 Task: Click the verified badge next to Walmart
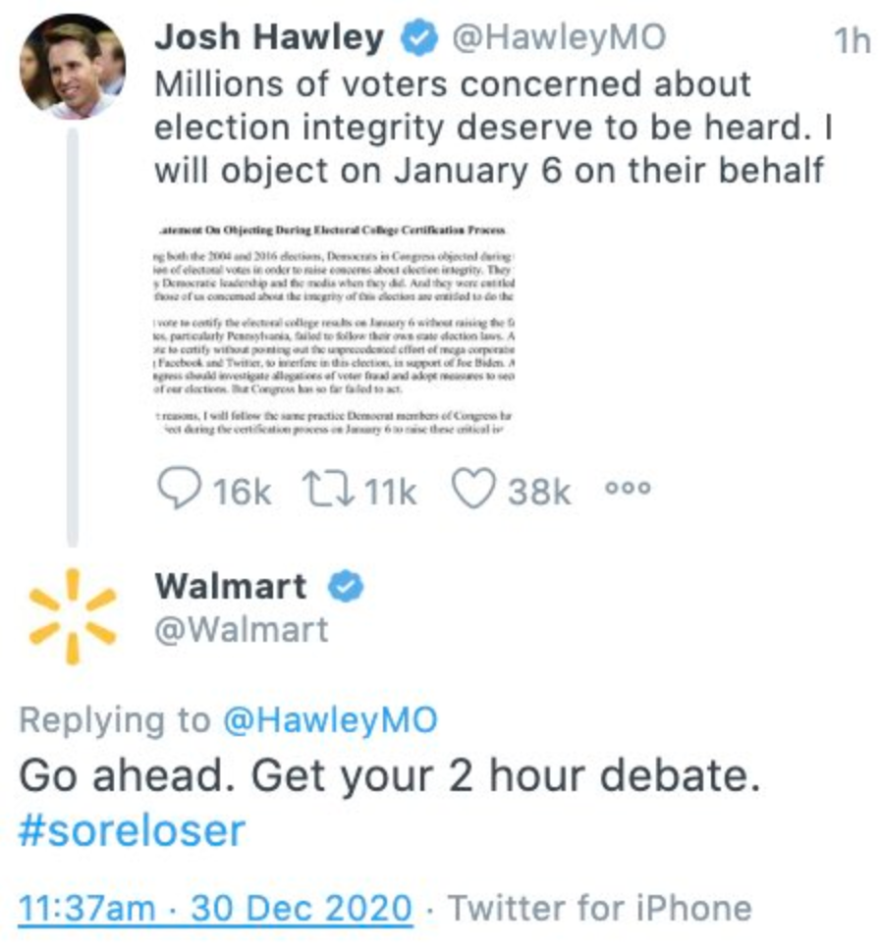pyautogui.click(x=345, y=587)
